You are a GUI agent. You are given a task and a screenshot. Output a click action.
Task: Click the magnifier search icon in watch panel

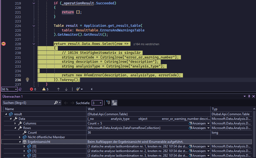(56, 103)
